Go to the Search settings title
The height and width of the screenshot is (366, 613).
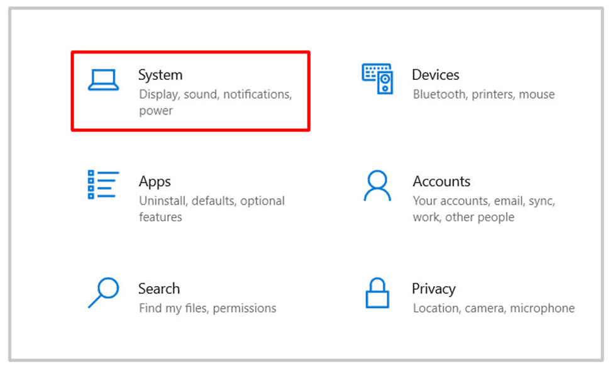(x=159, y=289)
